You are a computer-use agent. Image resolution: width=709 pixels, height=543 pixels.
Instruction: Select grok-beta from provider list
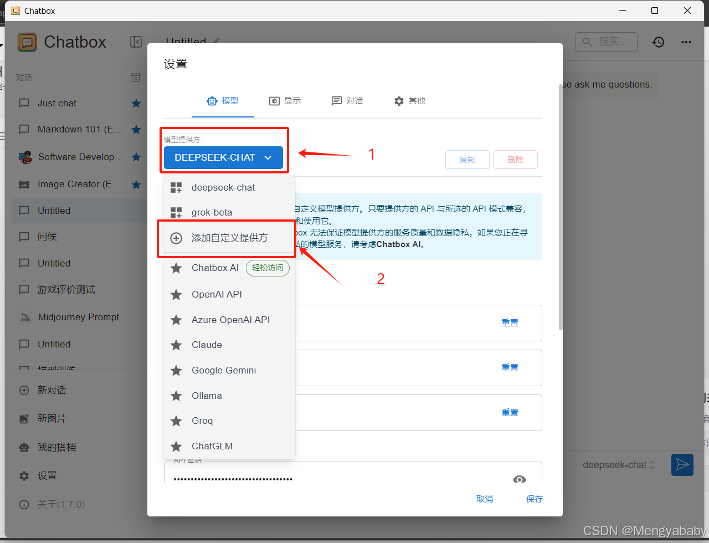[x=229, y=213]
